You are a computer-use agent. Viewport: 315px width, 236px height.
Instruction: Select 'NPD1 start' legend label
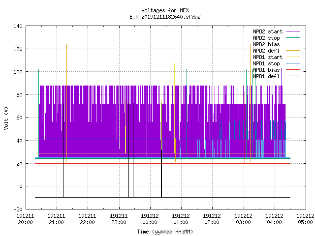pos(268,57)
